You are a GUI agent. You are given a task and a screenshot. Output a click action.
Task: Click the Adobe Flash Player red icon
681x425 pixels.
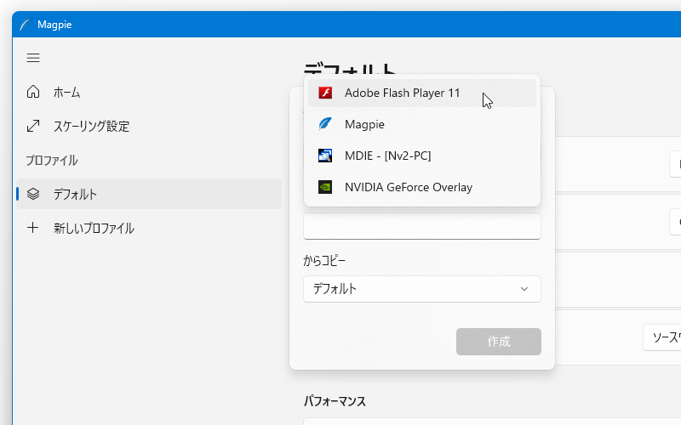tap(325, 93)
